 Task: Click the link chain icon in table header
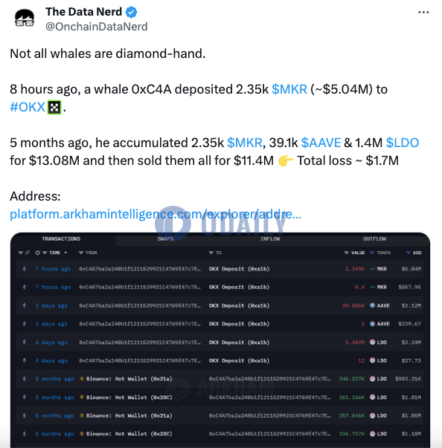(28, 253)
